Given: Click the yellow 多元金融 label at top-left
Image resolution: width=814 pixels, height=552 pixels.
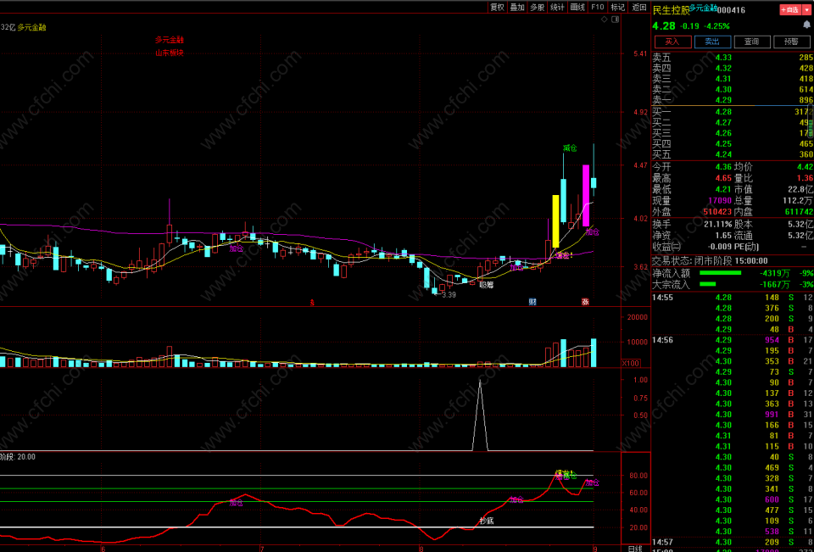Looking at the screenshot, I should point(31,27).
